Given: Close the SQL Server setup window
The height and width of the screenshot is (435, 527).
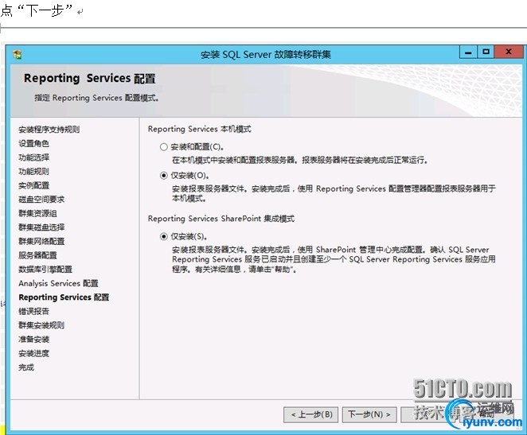Looking at the screenshot, I should click(x=509, y=52).
